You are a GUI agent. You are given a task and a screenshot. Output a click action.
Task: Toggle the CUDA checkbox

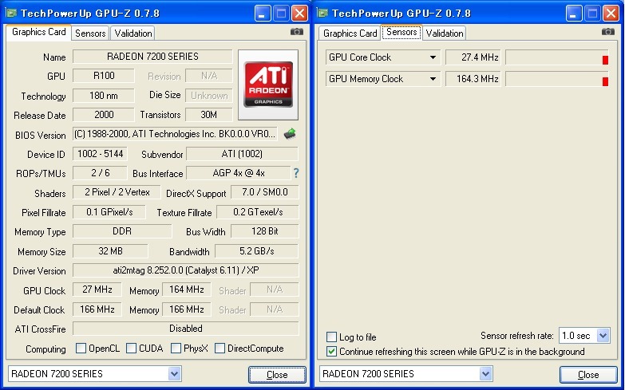click(131, 349)
